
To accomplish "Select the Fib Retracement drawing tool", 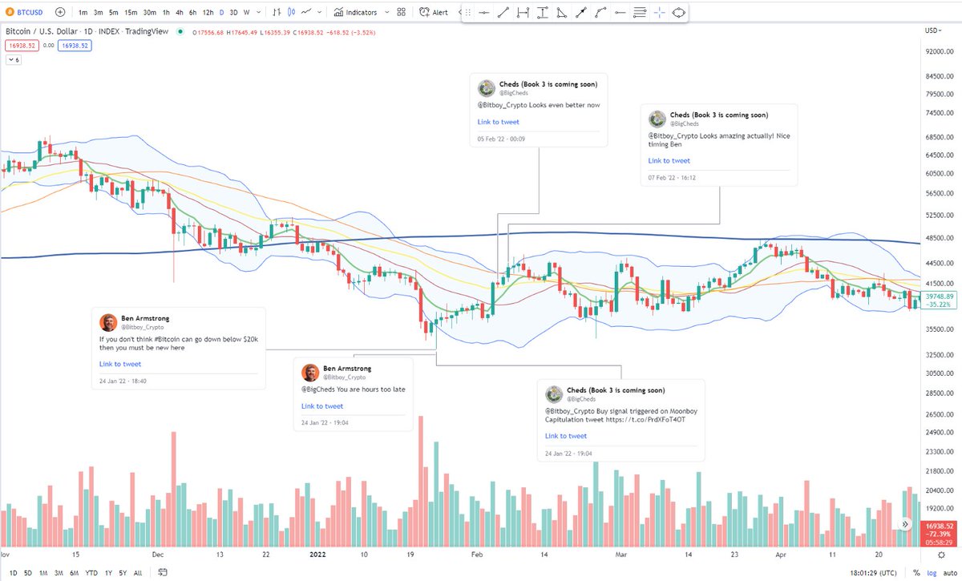I will pyautogui.click(x=640, y=13).
